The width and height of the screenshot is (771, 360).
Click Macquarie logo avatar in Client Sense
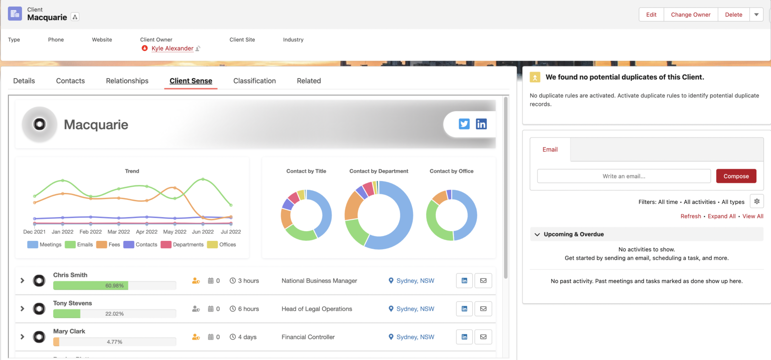39,124
